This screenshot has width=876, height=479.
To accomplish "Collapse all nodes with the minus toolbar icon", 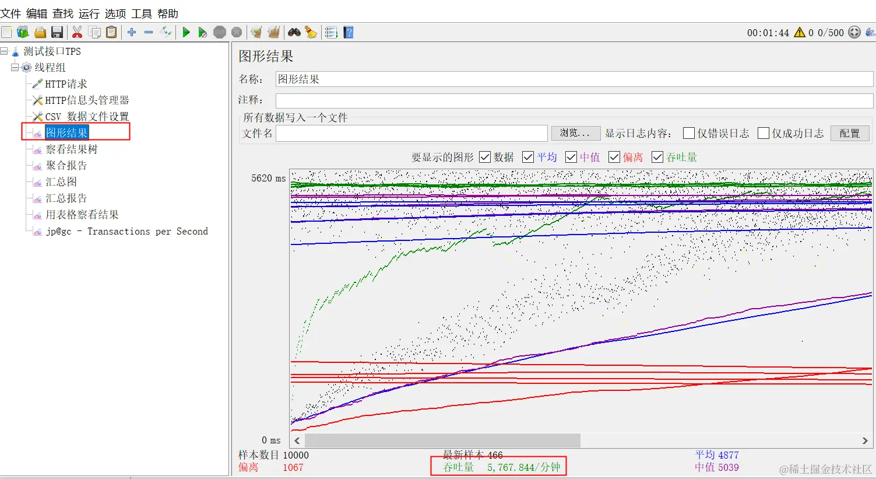I will pyautogui.click(x=149, y=32).
